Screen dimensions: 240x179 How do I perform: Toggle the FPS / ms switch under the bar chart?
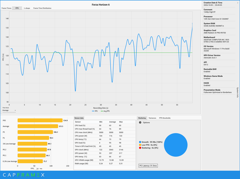click(37, 169)
